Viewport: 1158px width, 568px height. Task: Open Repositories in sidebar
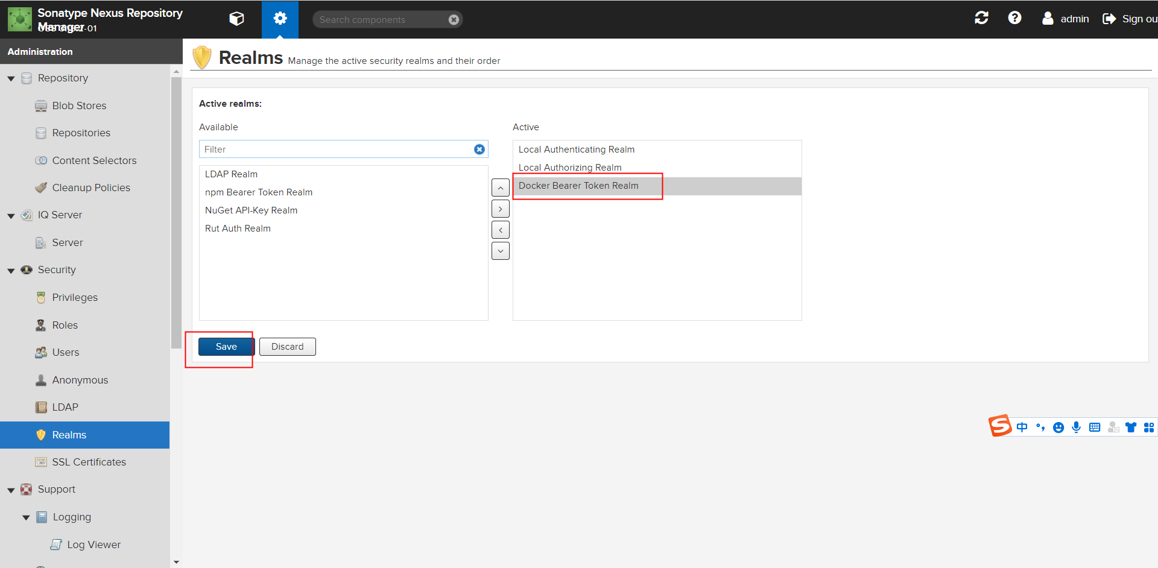(x=81, y=133)
